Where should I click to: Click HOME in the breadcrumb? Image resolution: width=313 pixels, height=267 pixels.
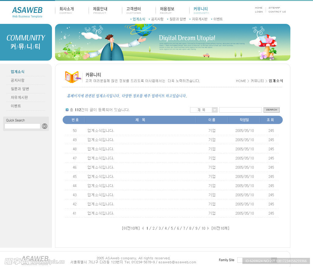tap(241, 81)
